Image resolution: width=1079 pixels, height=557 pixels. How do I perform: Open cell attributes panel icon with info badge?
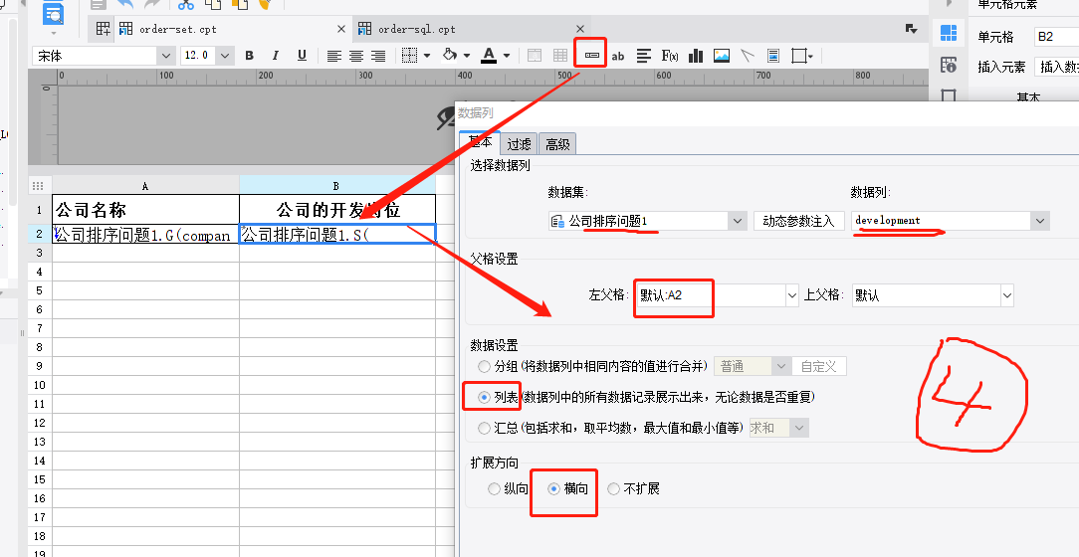949,66
